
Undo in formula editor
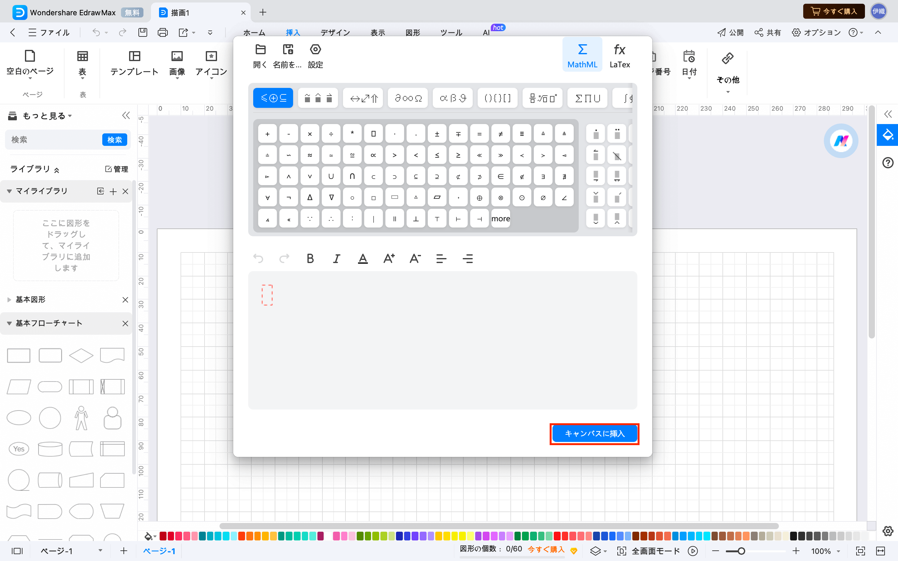(258, 258)
